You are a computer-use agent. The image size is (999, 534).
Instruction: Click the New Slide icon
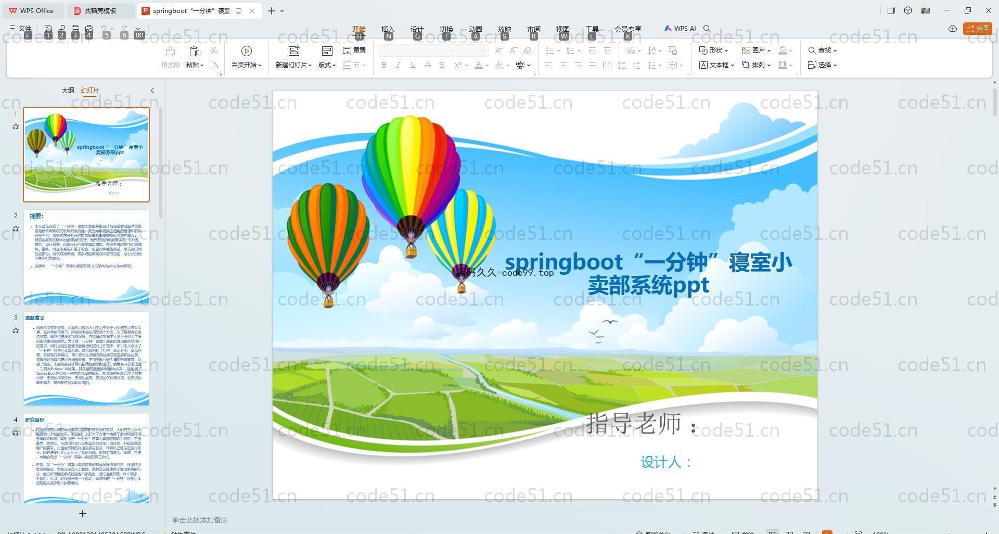(294, 51)
